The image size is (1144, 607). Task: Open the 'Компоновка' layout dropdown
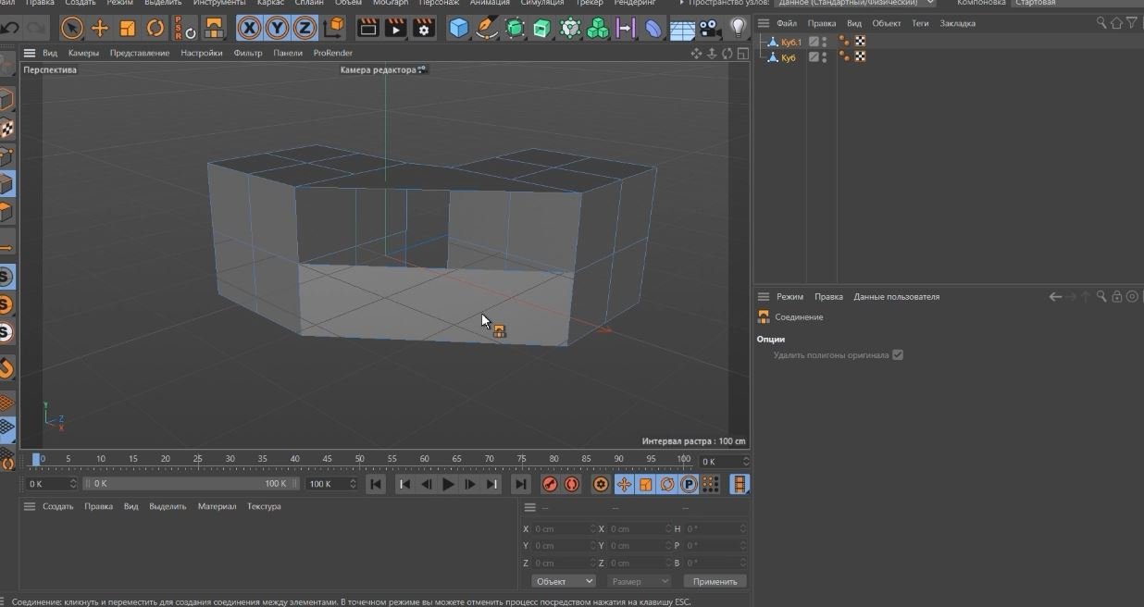pyautogui.click(x=1078, y=3)
